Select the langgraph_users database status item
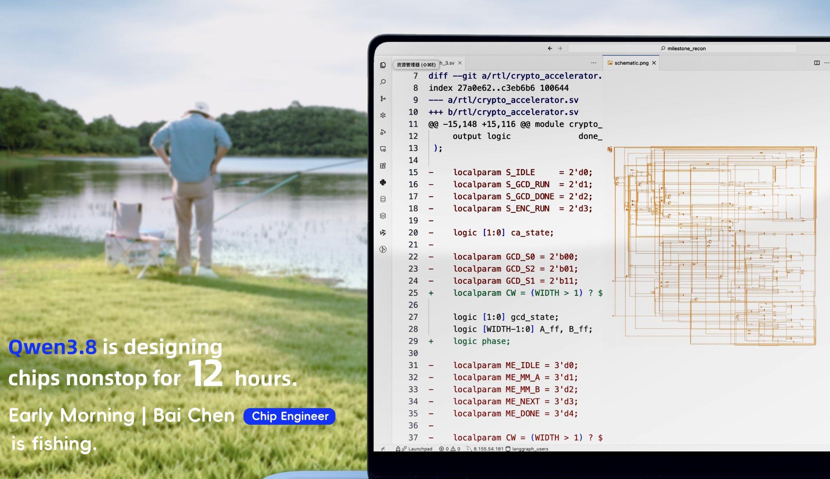This screenshot has width=830, height=479. coord(527,449)
